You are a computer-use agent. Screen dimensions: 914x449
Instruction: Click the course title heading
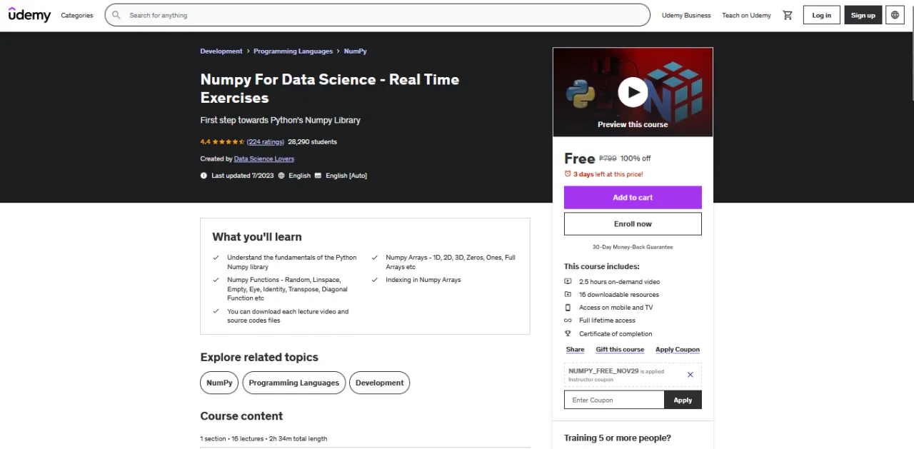(x=329, y=89)
